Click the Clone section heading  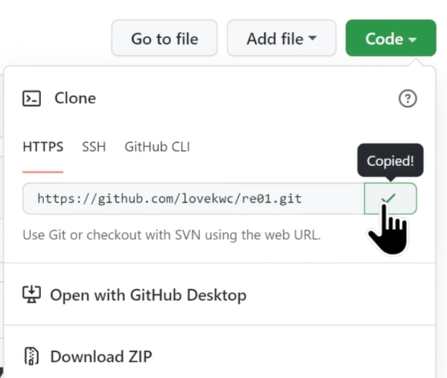(75, 98)
